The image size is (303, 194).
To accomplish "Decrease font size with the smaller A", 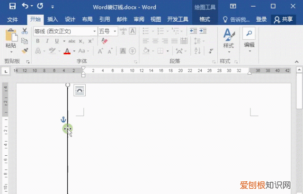I will pyautogui.click(x=110, y=51).
